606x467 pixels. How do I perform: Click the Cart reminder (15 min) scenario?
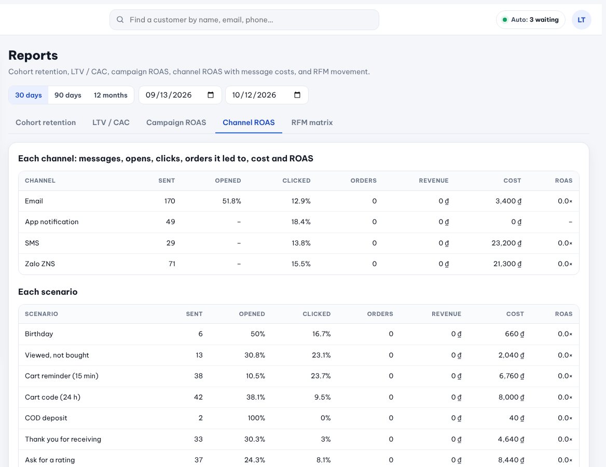(62, 376)
